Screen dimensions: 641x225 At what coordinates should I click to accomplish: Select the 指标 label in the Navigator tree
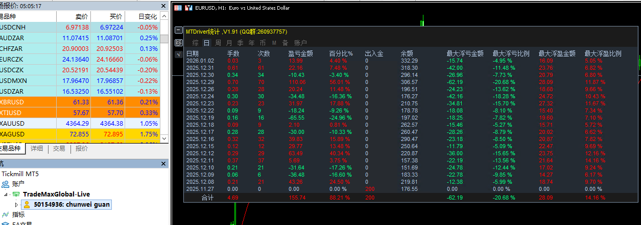tap(18, 215)
